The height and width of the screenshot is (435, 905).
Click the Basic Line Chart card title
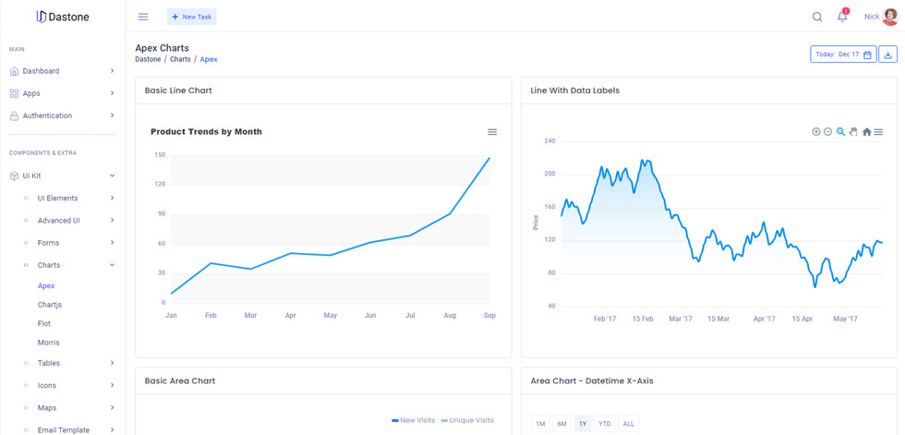[x=178, y=91]
